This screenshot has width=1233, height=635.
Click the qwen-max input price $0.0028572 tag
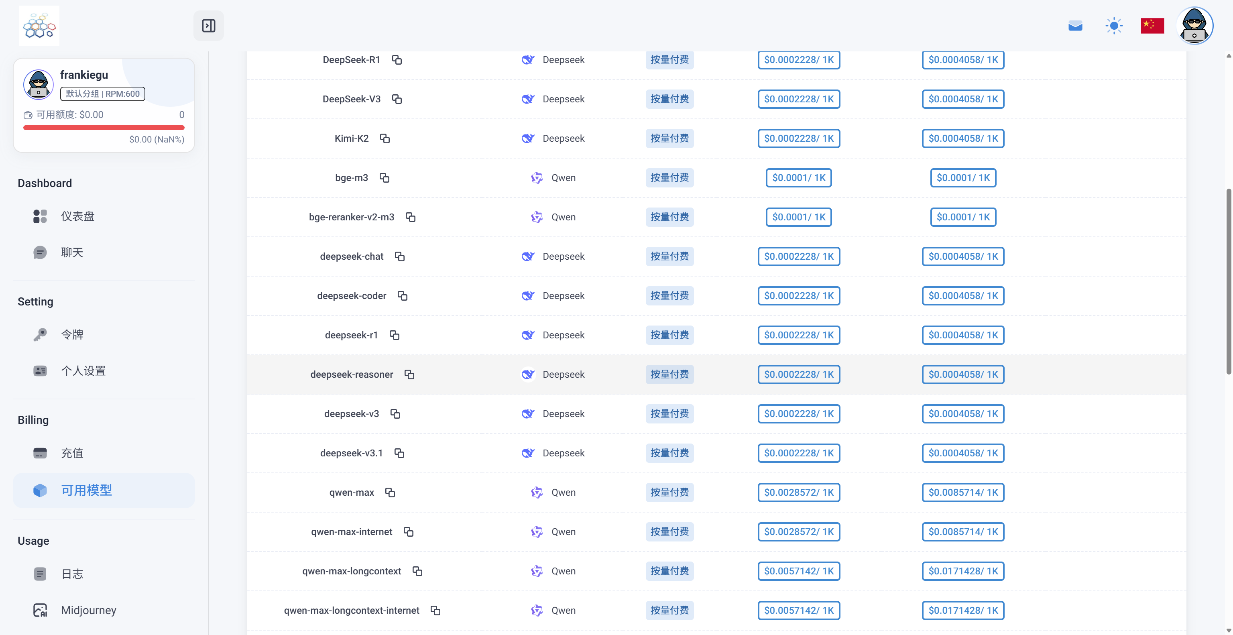coord(798,493)
